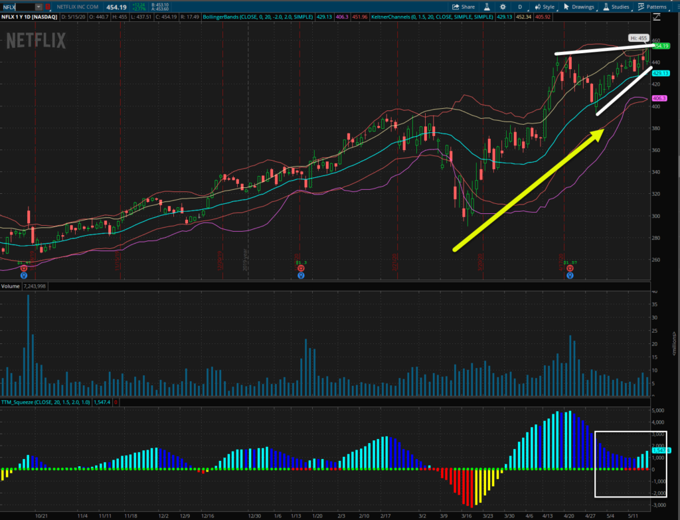The image size is (680, 520).
Task: Open the Patterns menu
Action: (x=653, y=7)
